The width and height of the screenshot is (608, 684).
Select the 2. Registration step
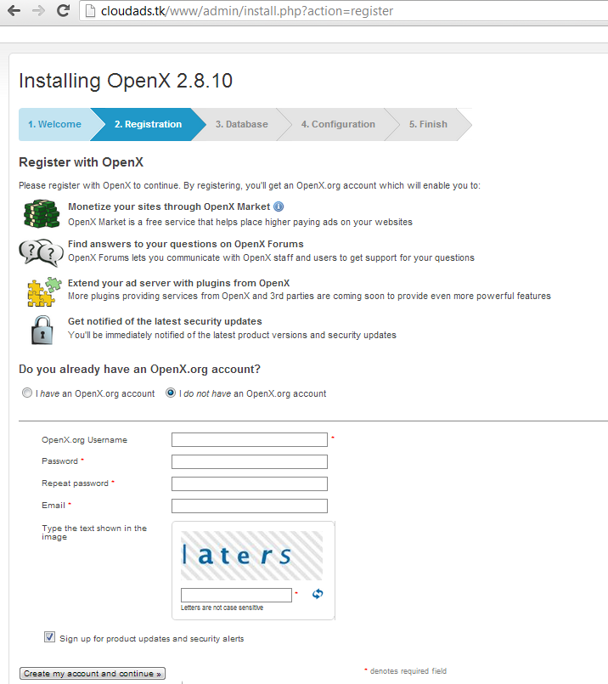[149, 124]
